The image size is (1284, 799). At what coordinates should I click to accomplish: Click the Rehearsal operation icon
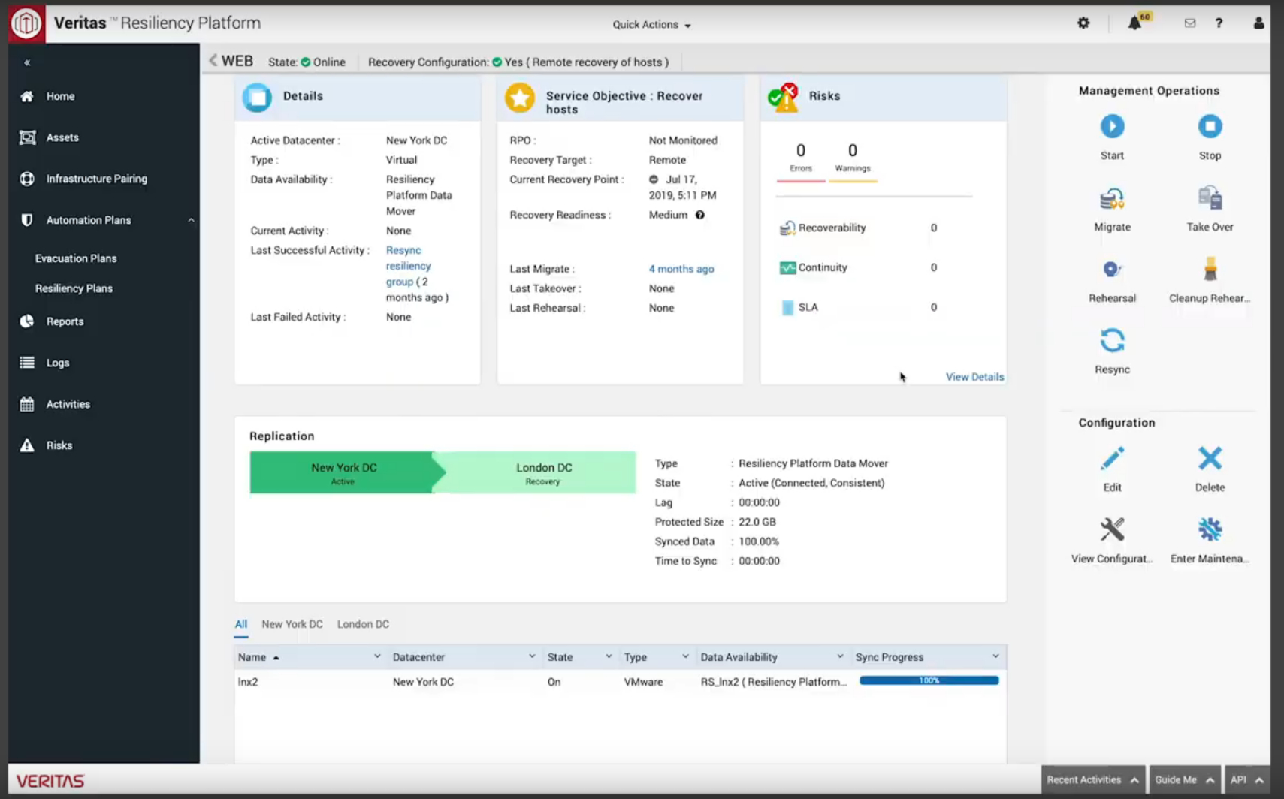coord(1112,270)
